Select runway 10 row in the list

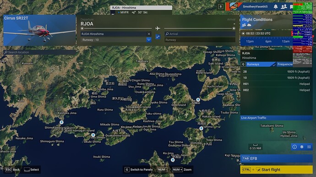point(276,78)
